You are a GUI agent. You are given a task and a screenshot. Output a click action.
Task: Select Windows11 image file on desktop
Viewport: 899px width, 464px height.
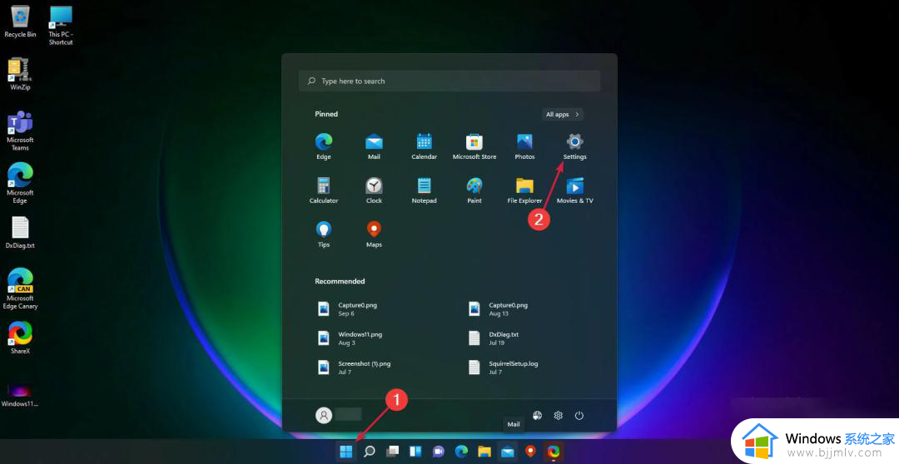point(20,395)
